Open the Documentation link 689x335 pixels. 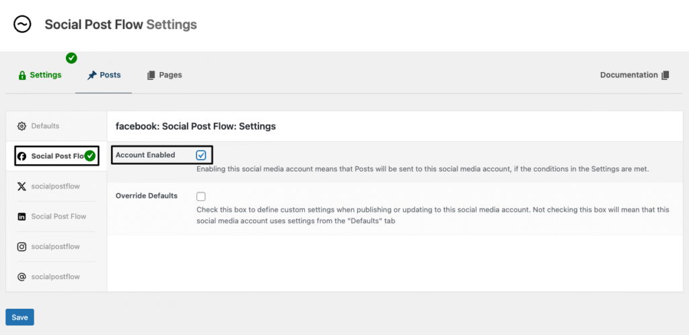(x=634, y=75)
